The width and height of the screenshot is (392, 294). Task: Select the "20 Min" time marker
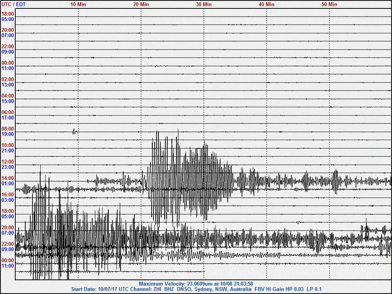(x=141, y=4)
